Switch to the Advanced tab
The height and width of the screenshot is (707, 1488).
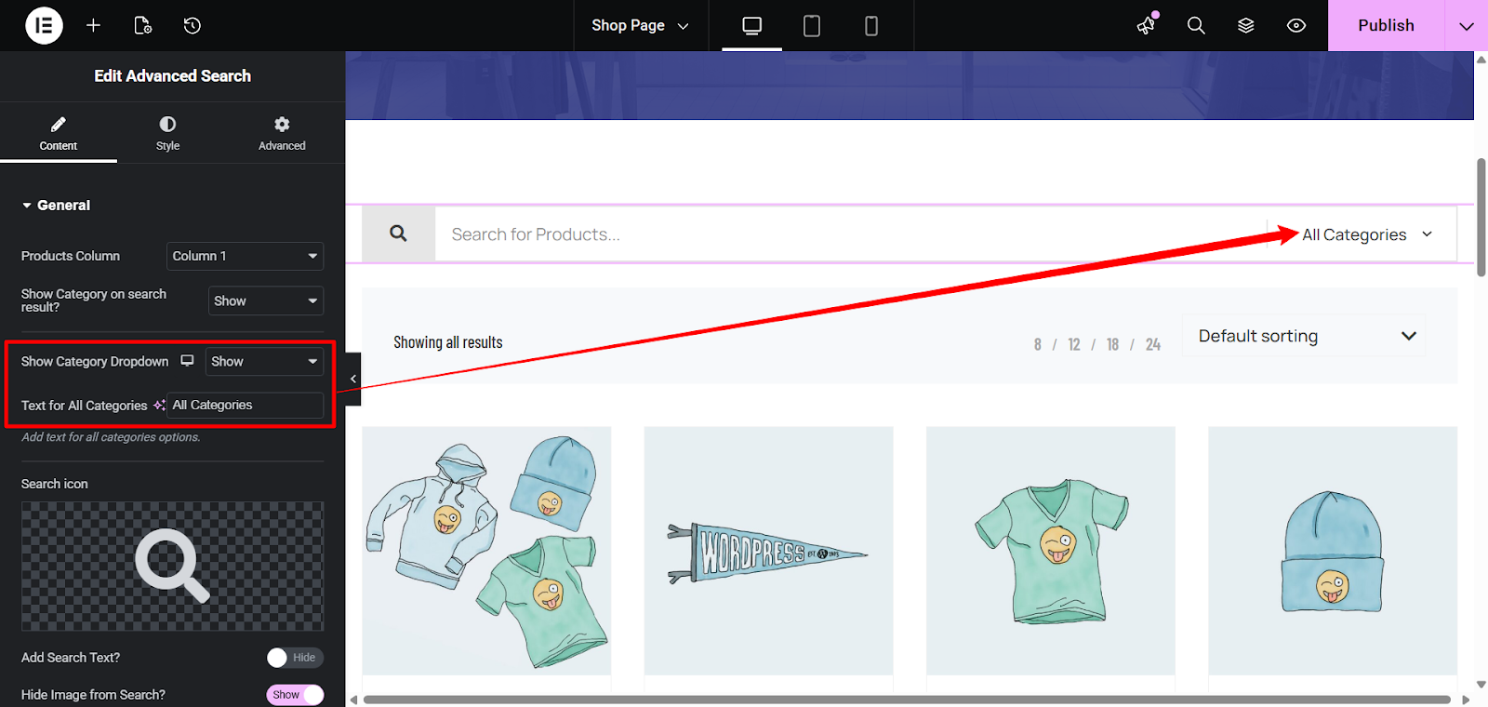[282, 133]
